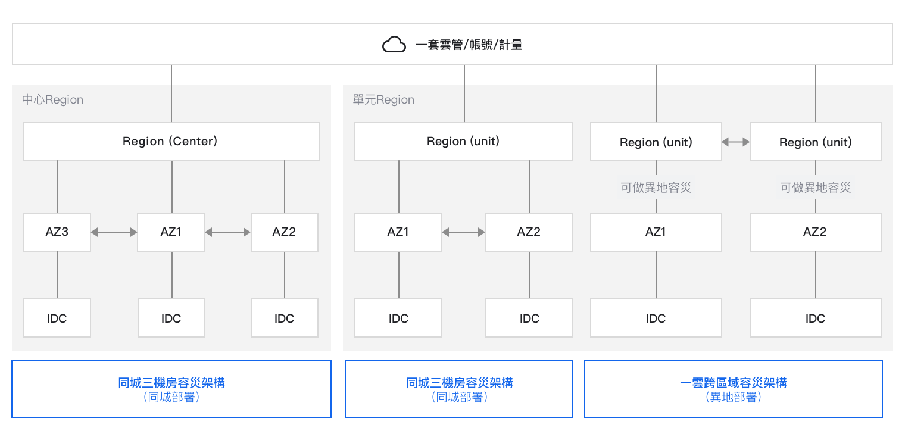
Task: Select the rightmost IDC box
Action: (815, 318)
